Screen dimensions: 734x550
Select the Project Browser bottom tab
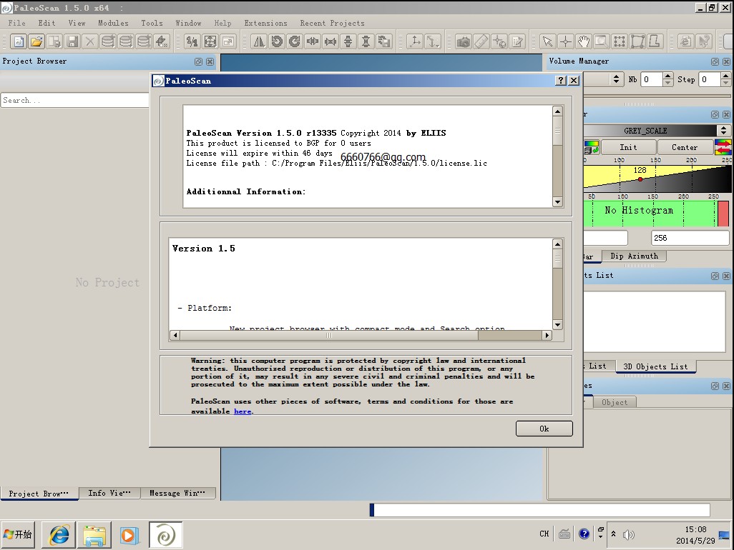pos(39,494)
